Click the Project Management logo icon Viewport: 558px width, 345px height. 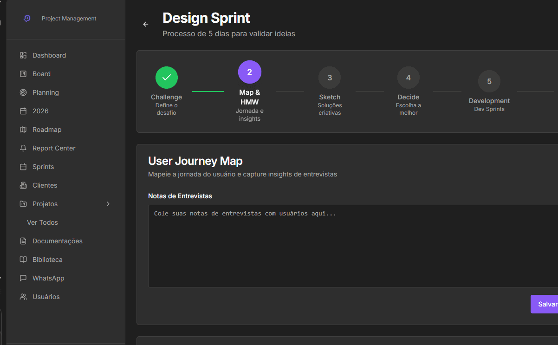pos(27,19)
